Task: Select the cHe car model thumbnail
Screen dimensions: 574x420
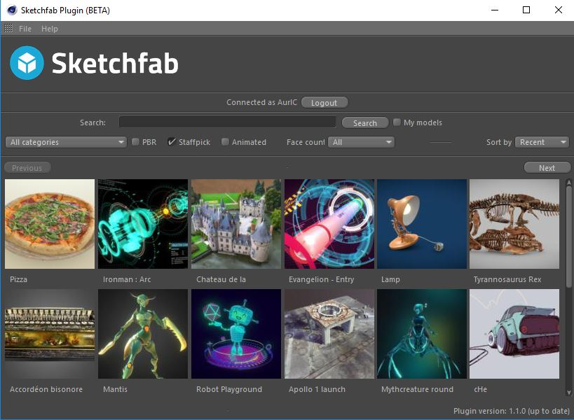Action: tap(514, 334)
